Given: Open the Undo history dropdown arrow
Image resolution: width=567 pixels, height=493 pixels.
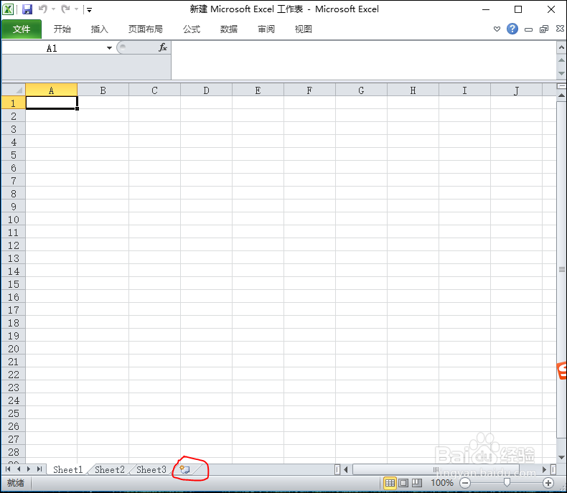Looking at the screenshot, I should click(54, 9).
